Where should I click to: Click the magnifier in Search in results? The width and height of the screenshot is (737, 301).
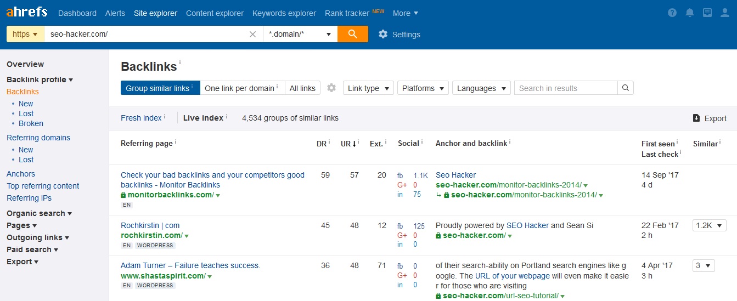pos(625,88)
